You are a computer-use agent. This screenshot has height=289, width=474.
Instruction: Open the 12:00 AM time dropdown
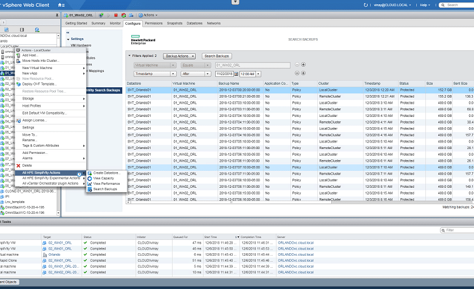[258, 74]
